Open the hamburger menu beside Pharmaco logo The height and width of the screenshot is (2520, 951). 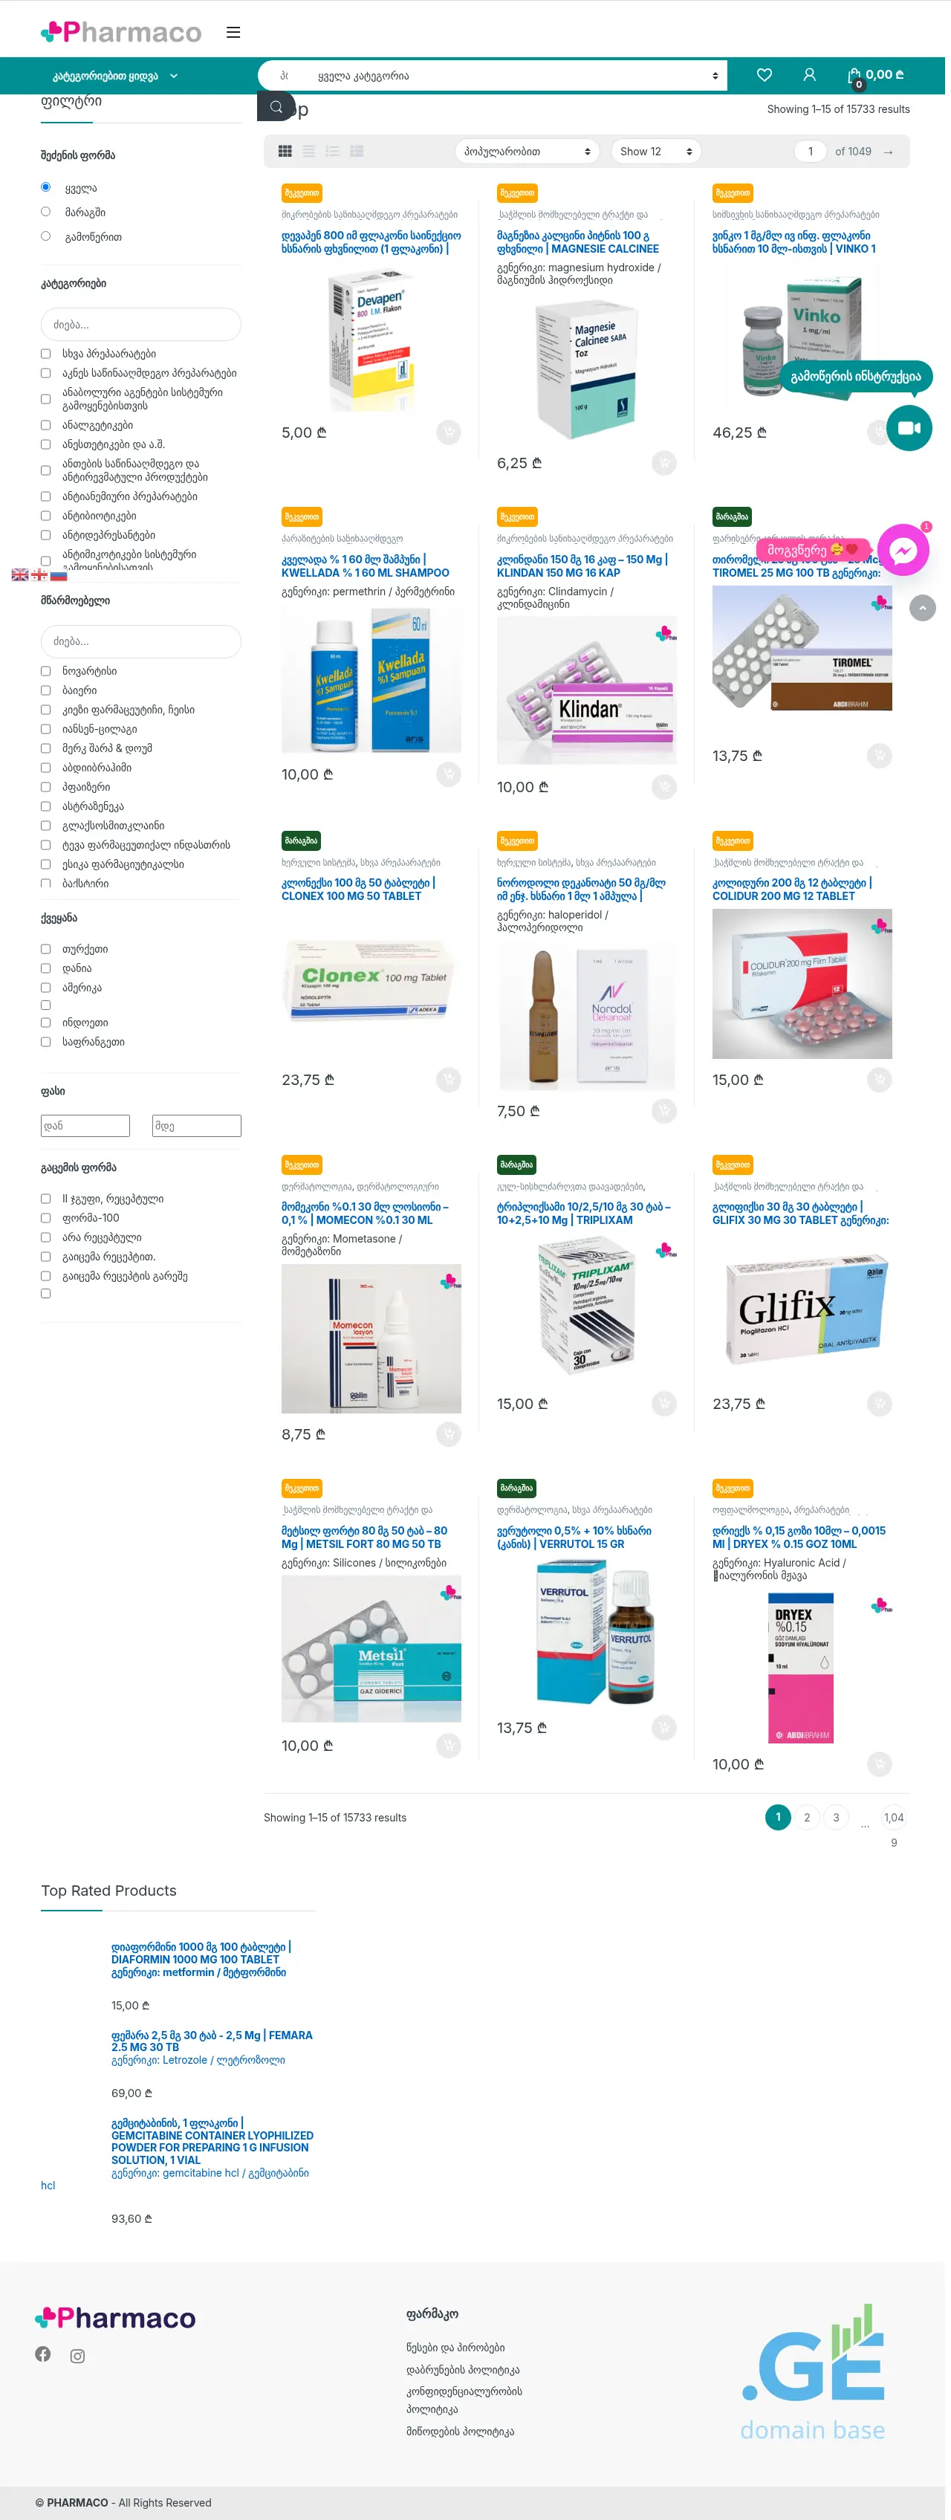pyautogui.click(x=233, y=32)
